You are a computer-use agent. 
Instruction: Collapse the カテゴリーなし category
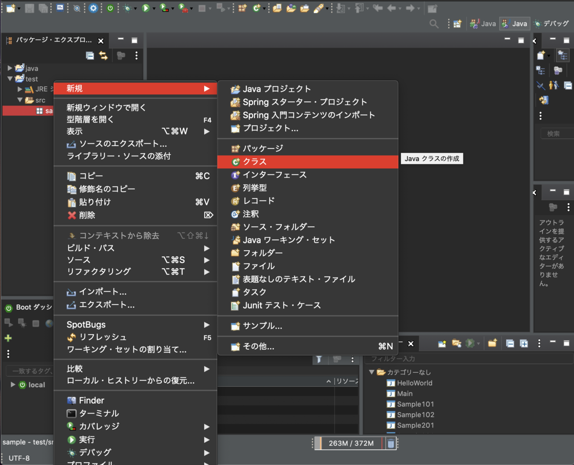pyautogui.click(x=372, y=372)
